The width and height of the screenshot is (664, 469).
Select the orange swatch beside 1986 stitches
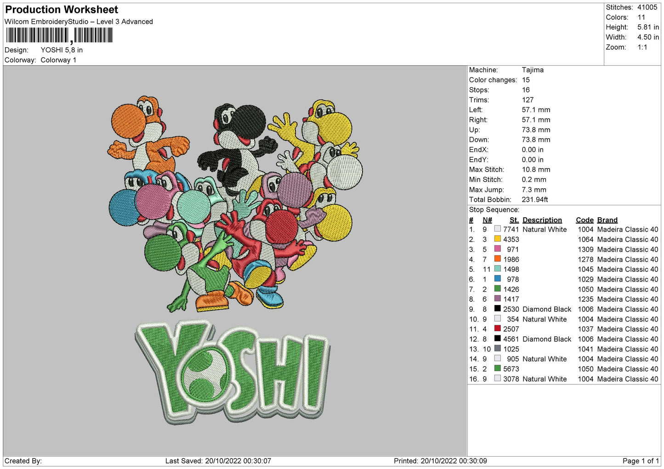[497, 259]
